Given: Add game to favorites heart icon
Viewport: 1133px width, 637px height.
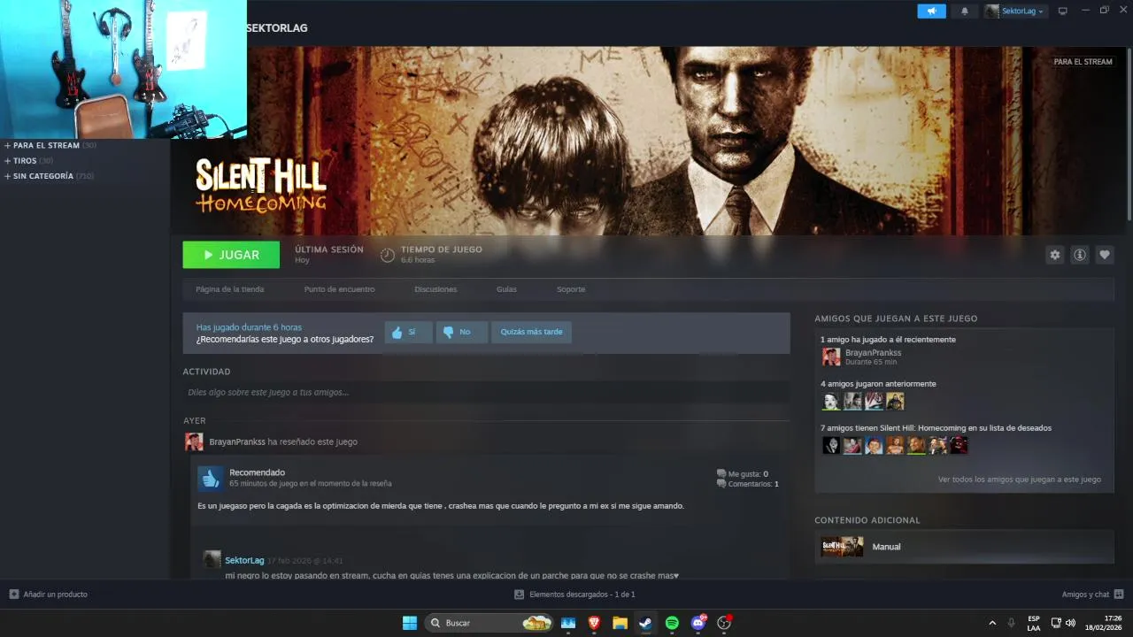Looking at the screenshot, I should [x=1105, y=255].
